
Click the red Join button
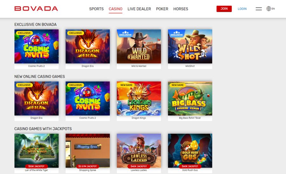224,9
